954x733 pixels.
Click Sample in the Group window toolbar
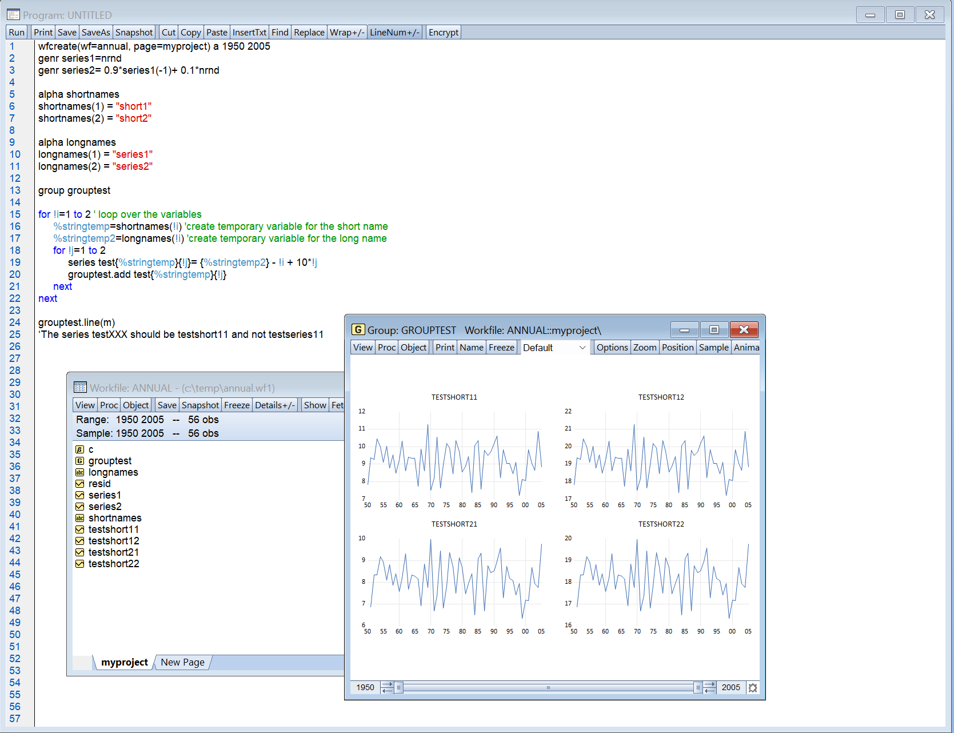coord(714,348)
